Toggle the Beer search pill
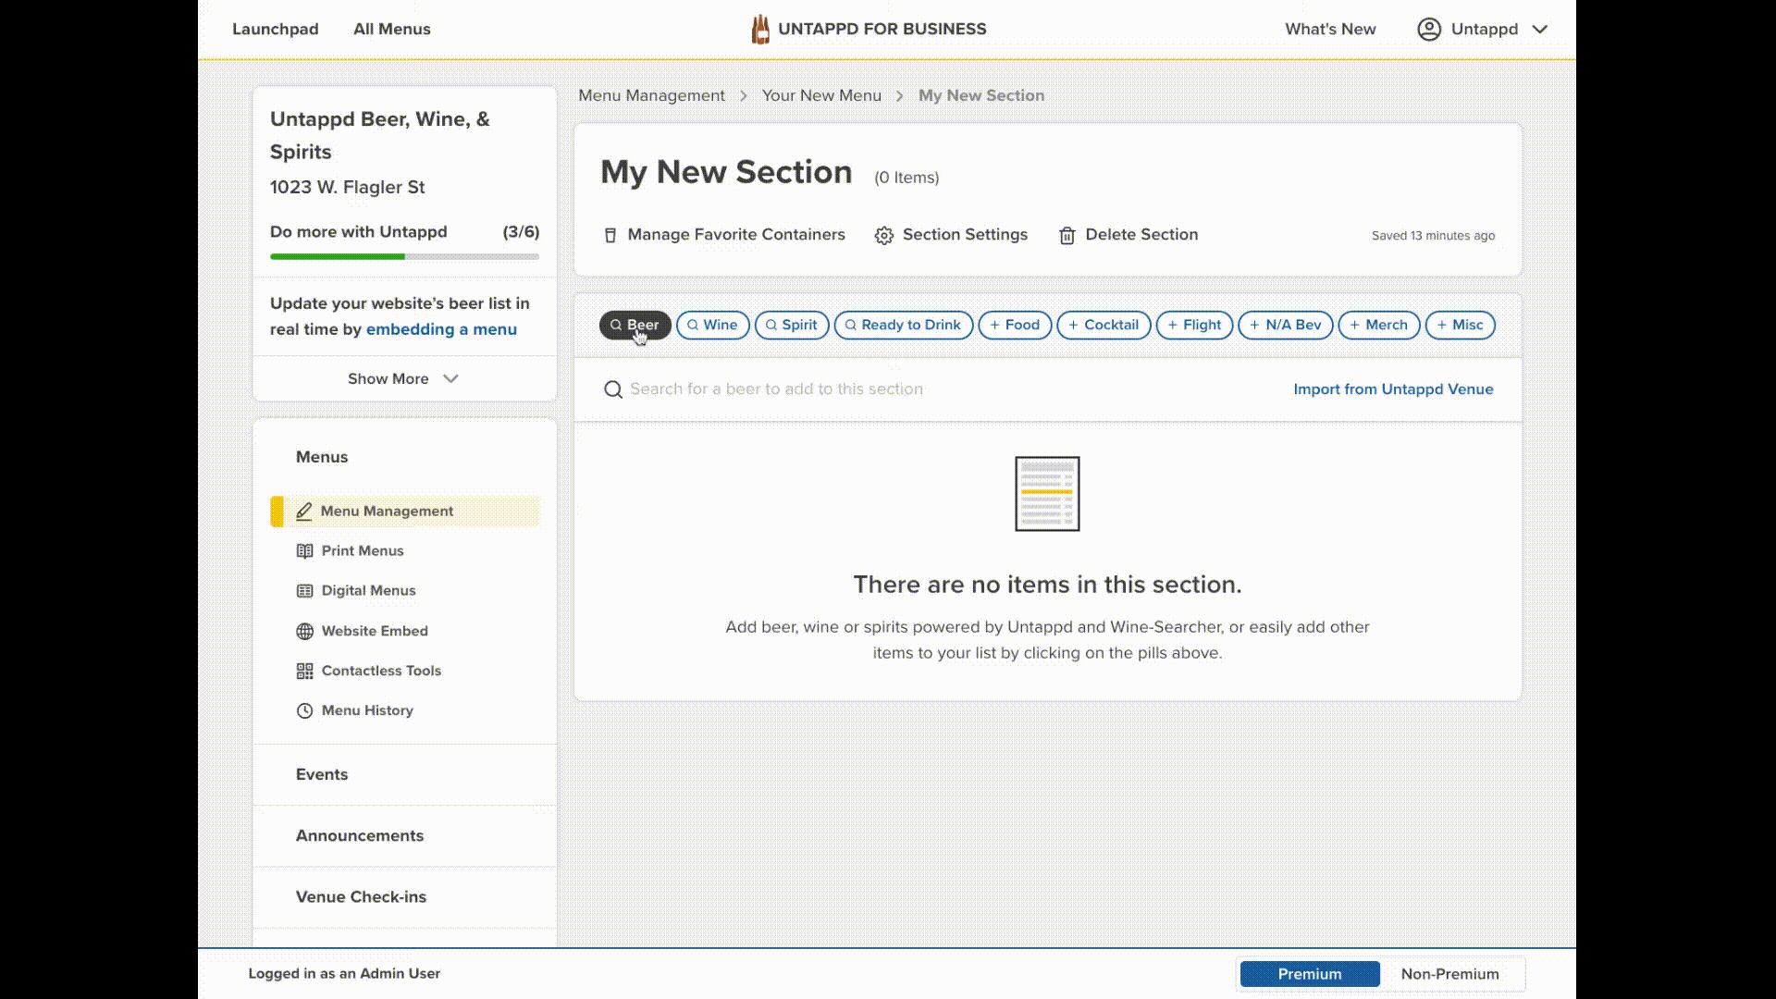Image resolution: width=1776 pixels, height=999 pixels. [x=635, y=325]
